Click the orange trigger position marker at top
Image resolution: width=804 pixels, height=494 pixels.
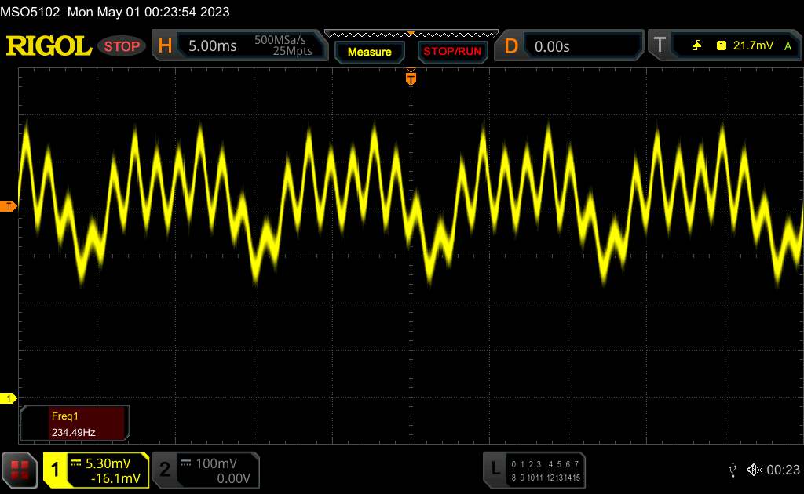tap(411, 78)
